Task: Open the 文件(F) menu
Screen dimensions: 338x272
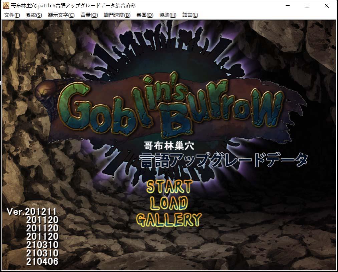Action: pos(12,15)
